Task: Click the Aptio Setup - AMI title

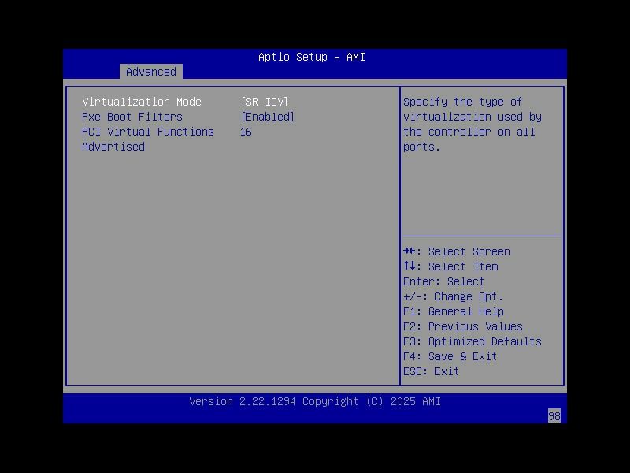Action: [312, 57]
